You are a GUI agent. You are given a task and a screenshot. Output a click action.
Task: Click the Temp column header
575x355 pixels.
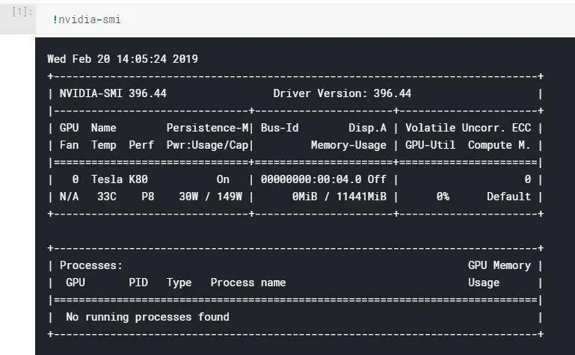(x=104, y=145)
